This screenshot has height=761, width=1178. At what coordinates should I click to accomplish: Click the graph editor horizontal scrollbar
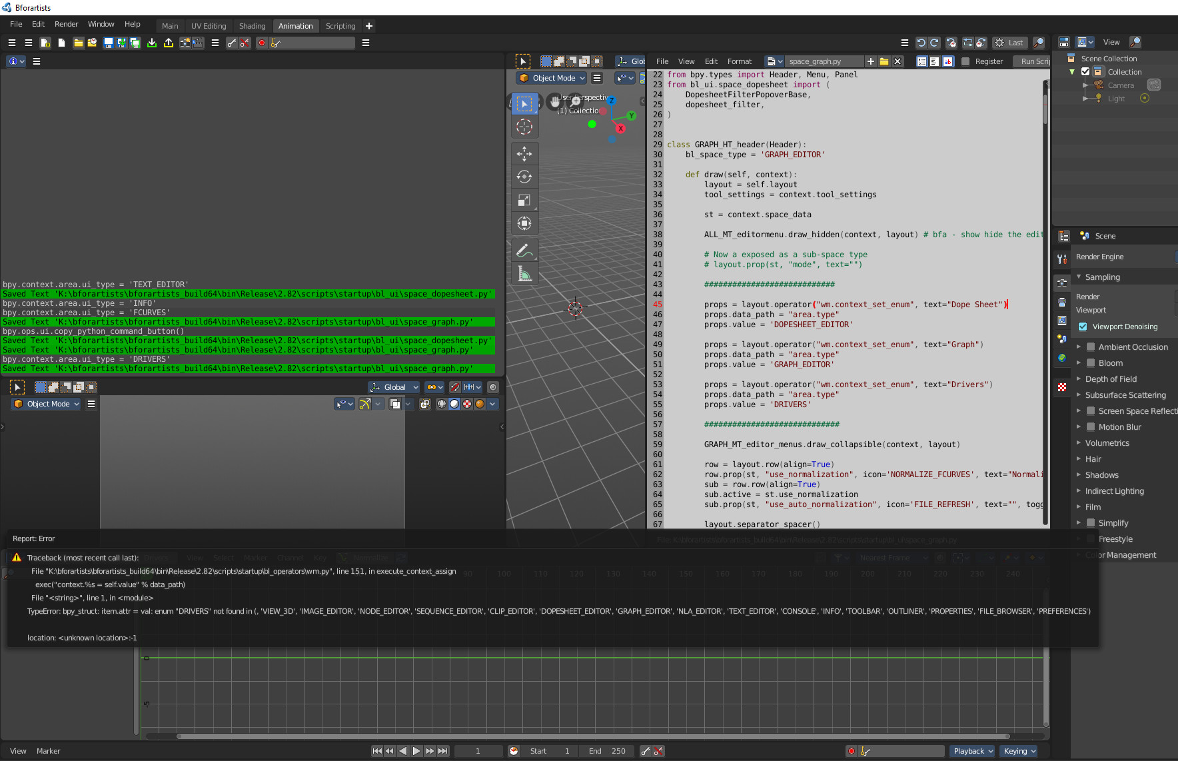tap(594, 736)
